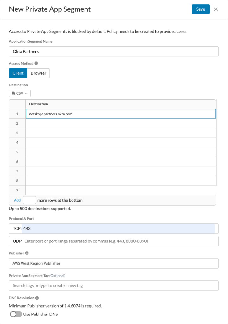This screenshot has width=228, height=324.
Task: Click the empty destination cell in row 2
Action: (x=121, y=123)
